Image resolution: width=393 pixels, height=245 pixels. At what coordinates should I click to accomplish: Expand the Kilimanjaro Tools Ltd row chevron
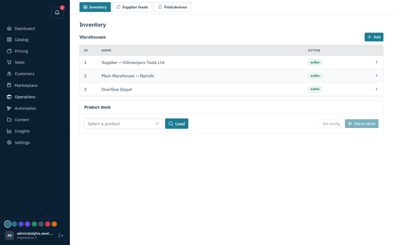click(377, 62)
